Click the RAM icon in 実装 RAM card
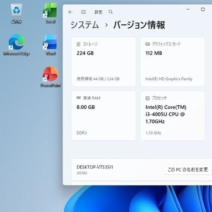212x212 pixels. 79,98
